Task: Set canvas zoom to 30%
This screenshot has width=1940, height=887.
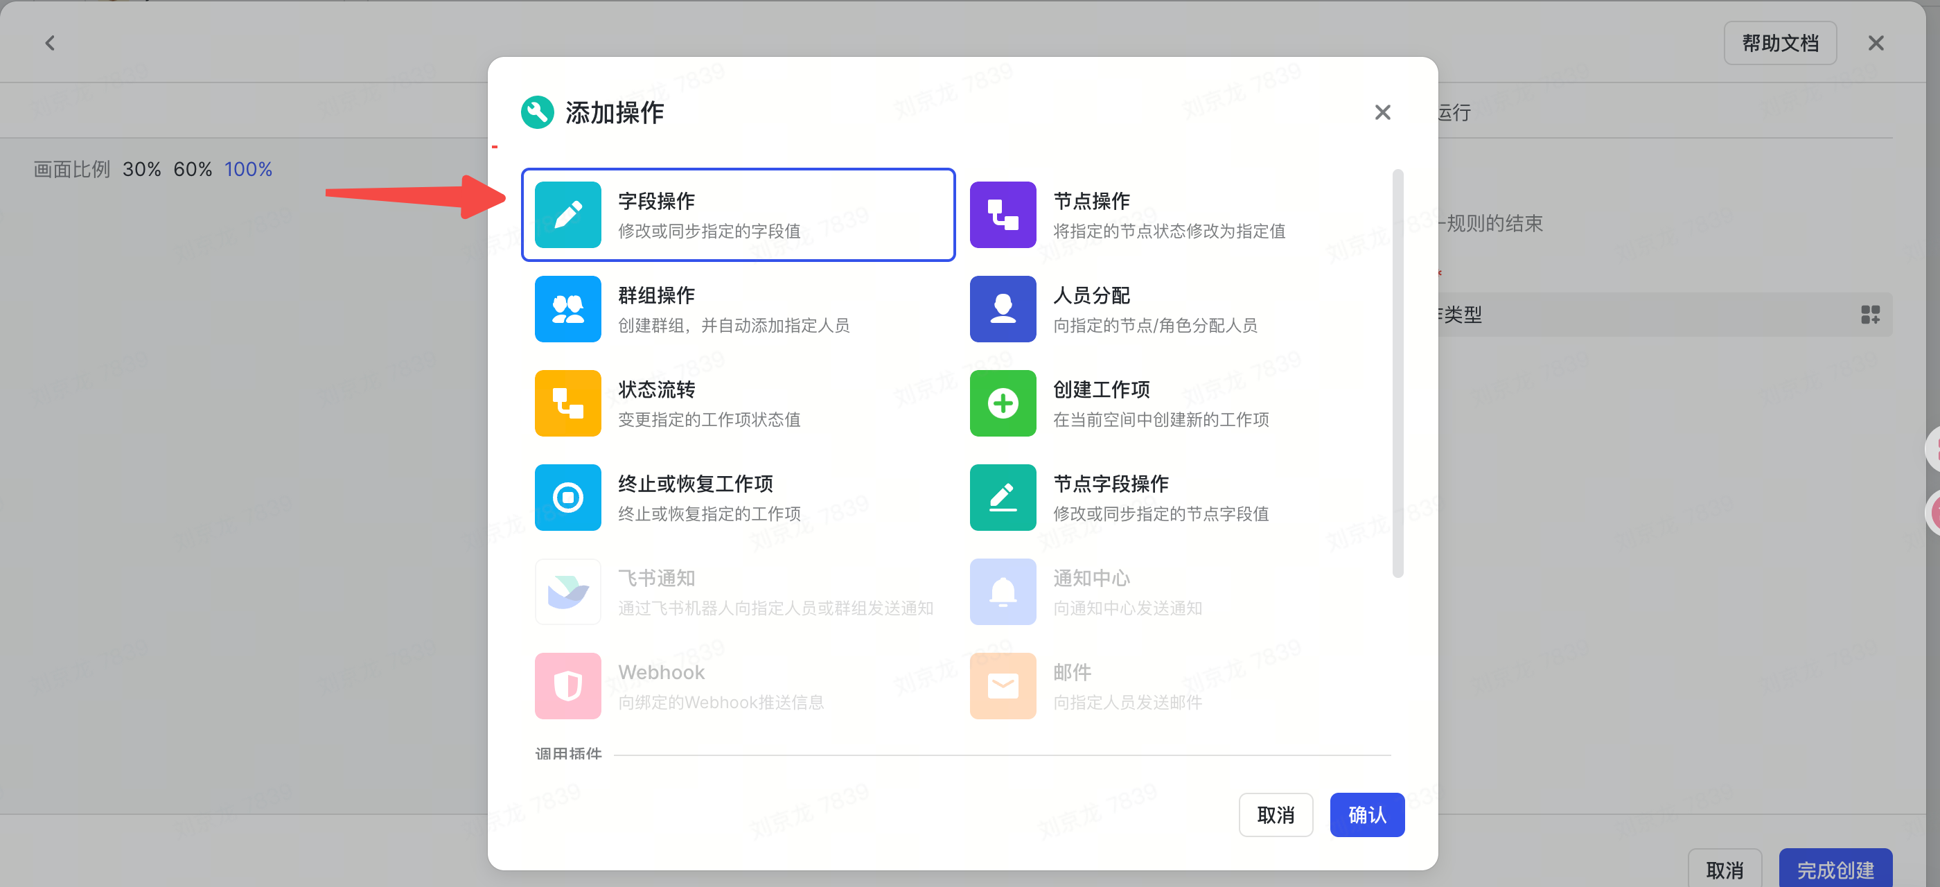Action: 141,168
